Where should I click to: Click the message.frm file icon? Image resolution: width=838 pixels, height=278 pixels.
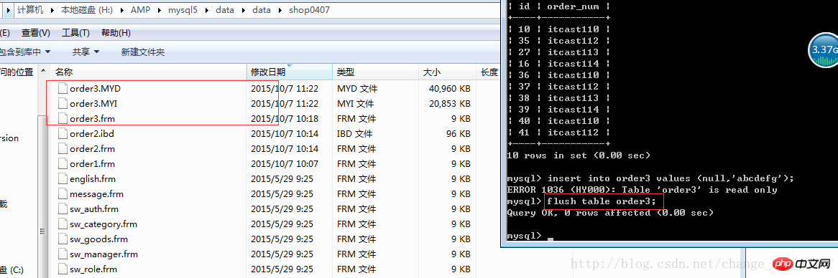coord(62,194)
